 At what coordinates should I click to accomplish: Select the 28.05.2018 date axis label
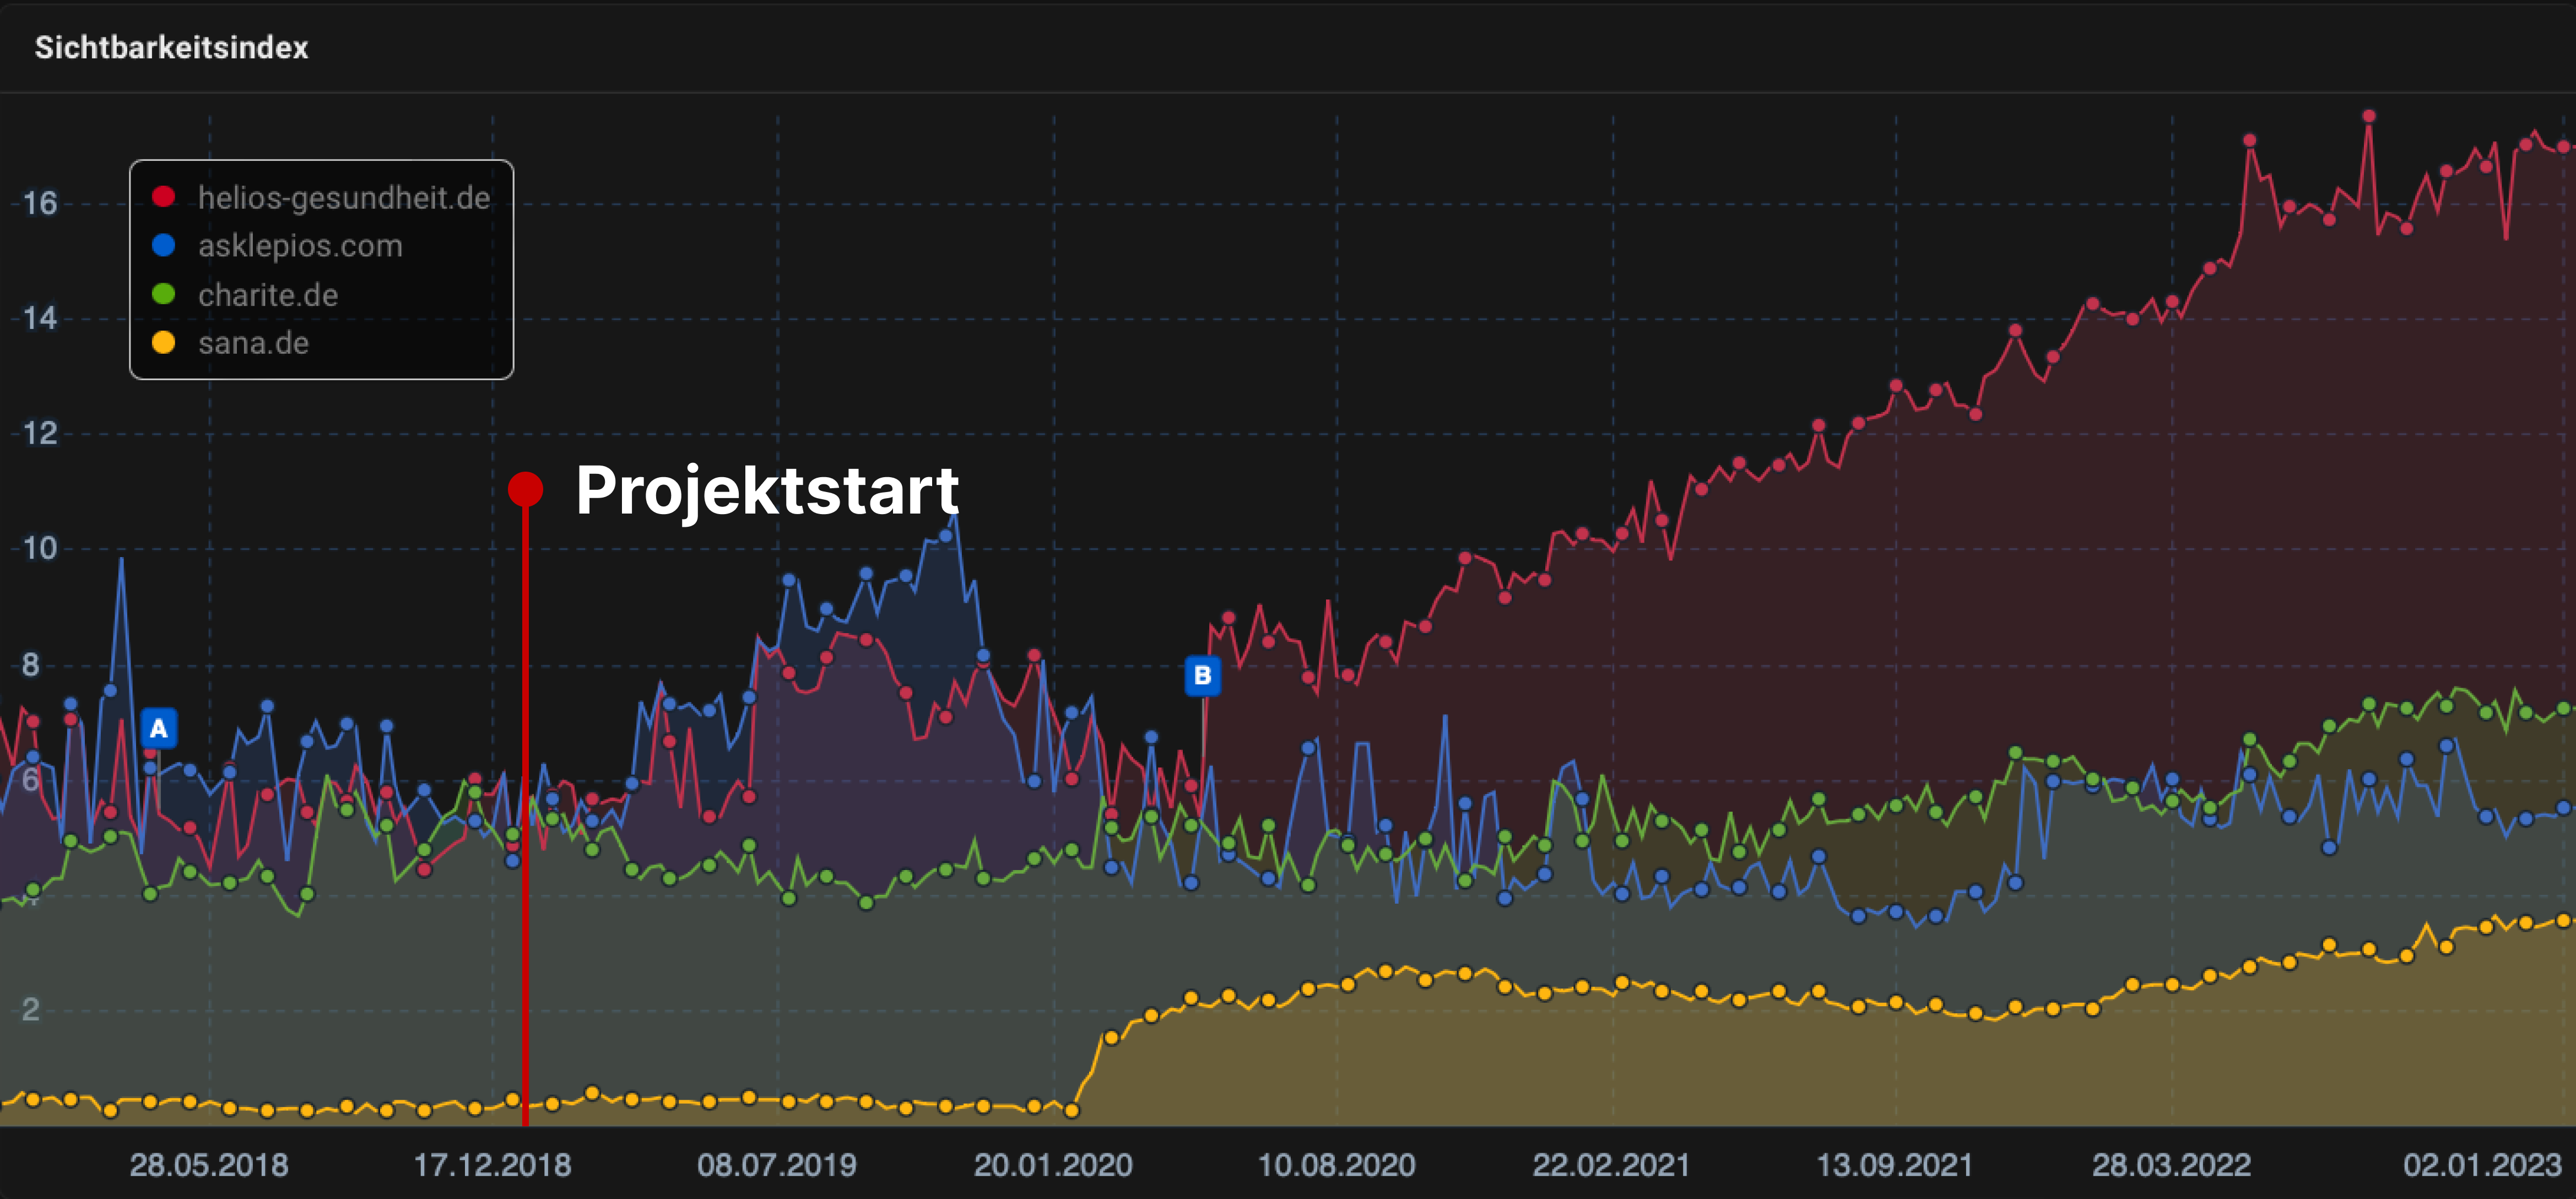(209, 1165)
